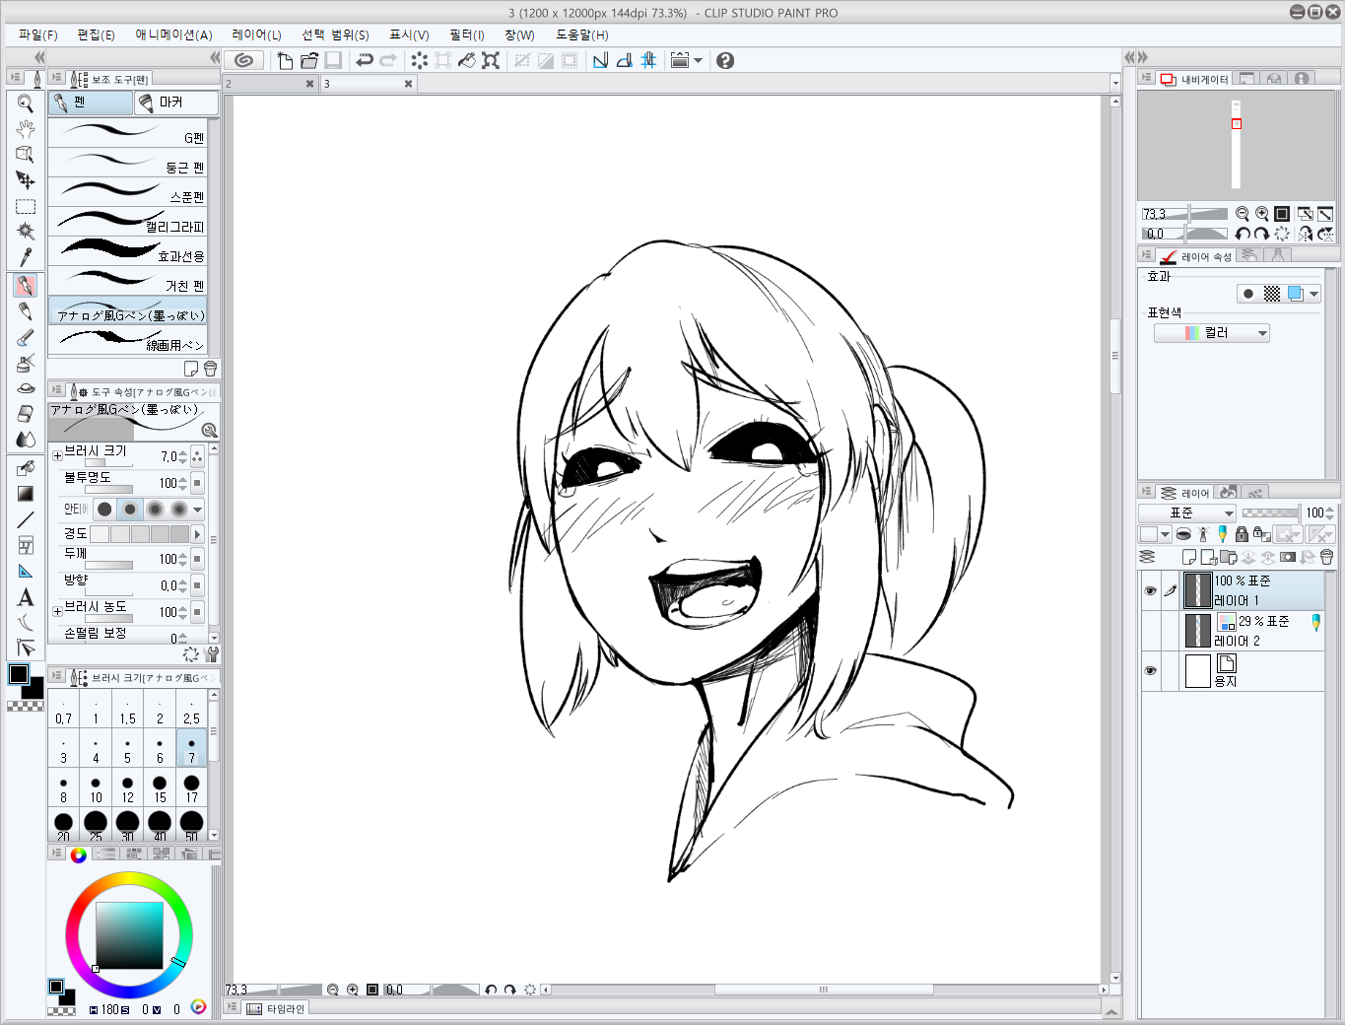Delete layer using the trash icon in layer panel
The width and height of the screenshot is (1345, 1025).
1326,558
